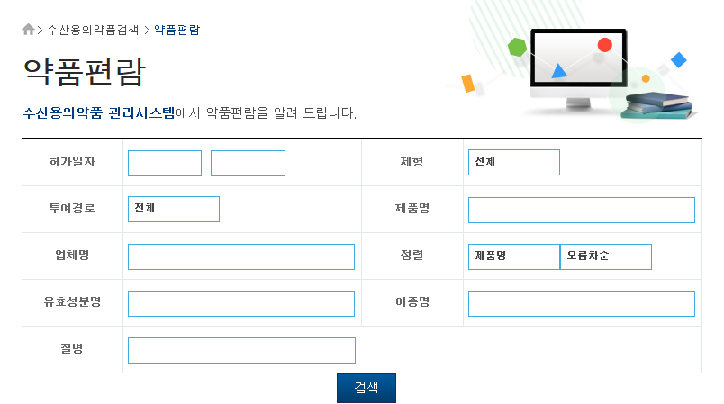The height and width of the screenshot is (404, 724).
Task: Click the 약품편람 page heading
Action: click(x=85, y=72)
